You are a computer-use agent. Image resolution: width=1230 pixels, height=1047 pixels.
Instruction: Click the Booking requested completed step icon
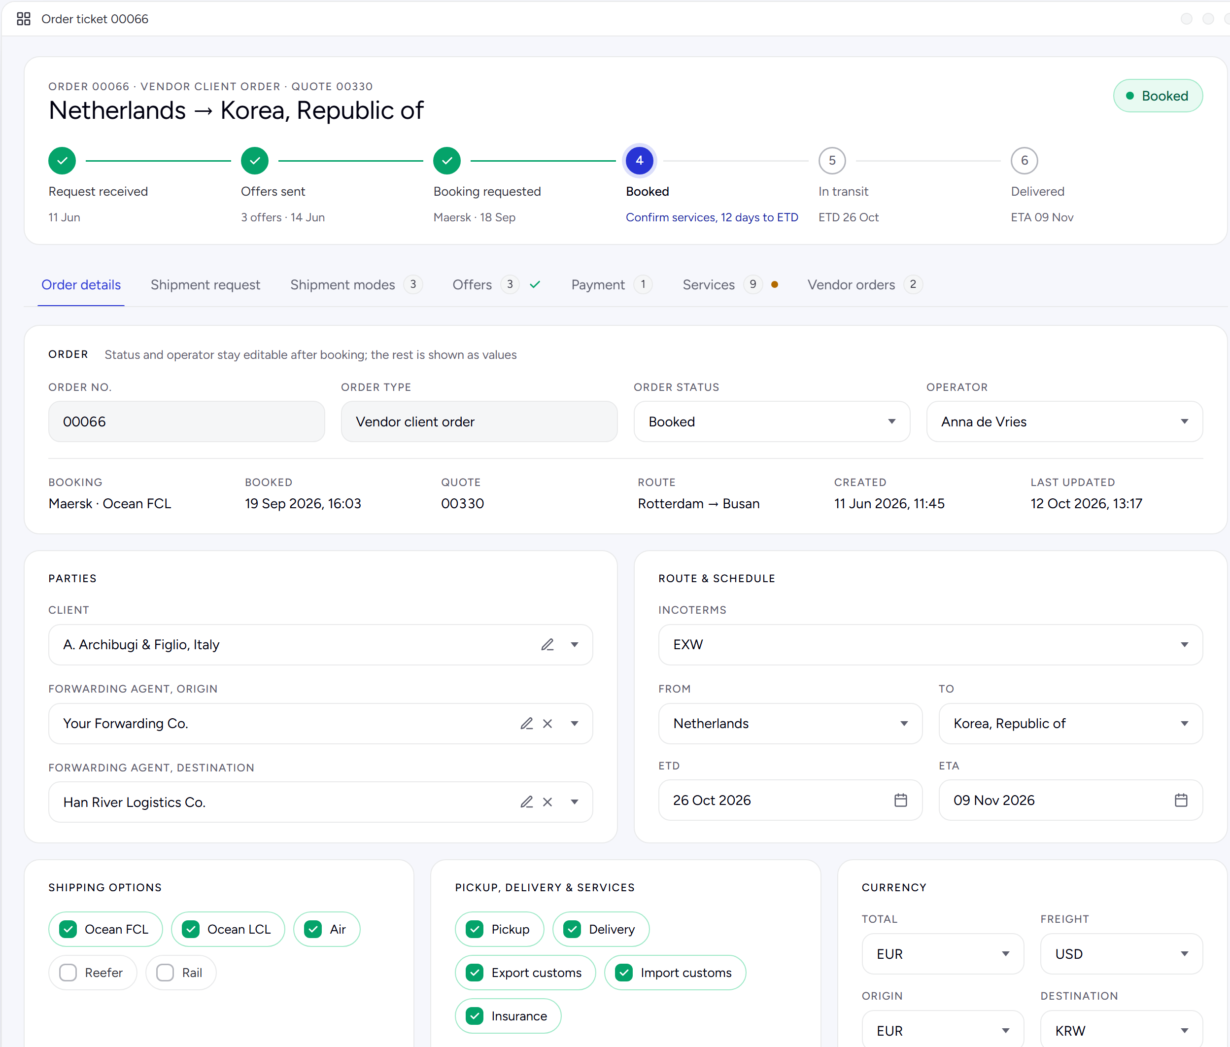point(447,161)
